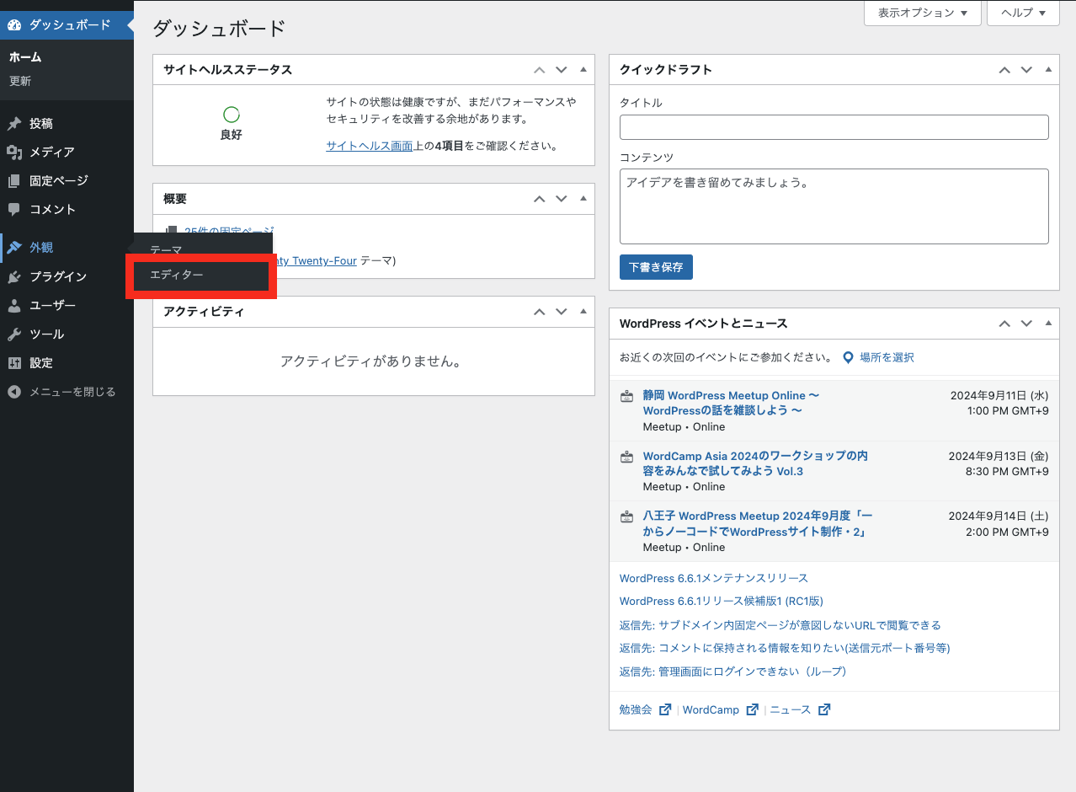This screenshot has width=1076, height=792.
Task: Click the 下書き保存 button
Action: point(656,267)
